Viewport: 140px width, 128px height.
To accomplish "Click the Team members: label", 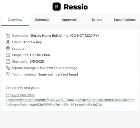I will click(24, 74).
